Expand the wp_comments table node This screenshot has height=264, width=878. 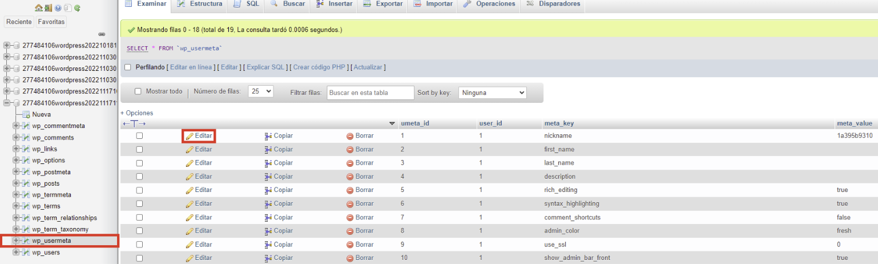pyautogui.click(x=16, y=138)
